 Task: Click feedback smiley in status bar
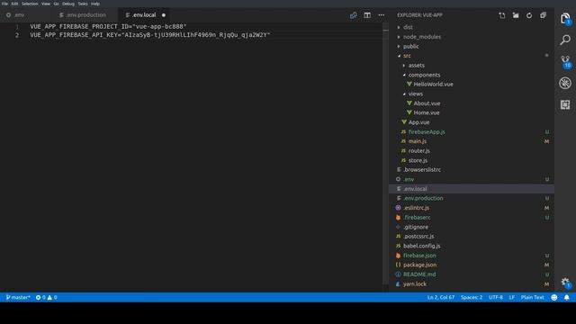tap(554, 297)
